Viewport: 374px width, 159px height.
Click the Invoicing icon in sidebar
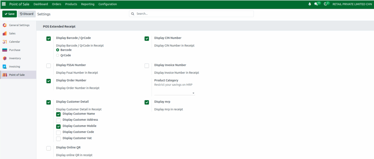tap(4, 67)
